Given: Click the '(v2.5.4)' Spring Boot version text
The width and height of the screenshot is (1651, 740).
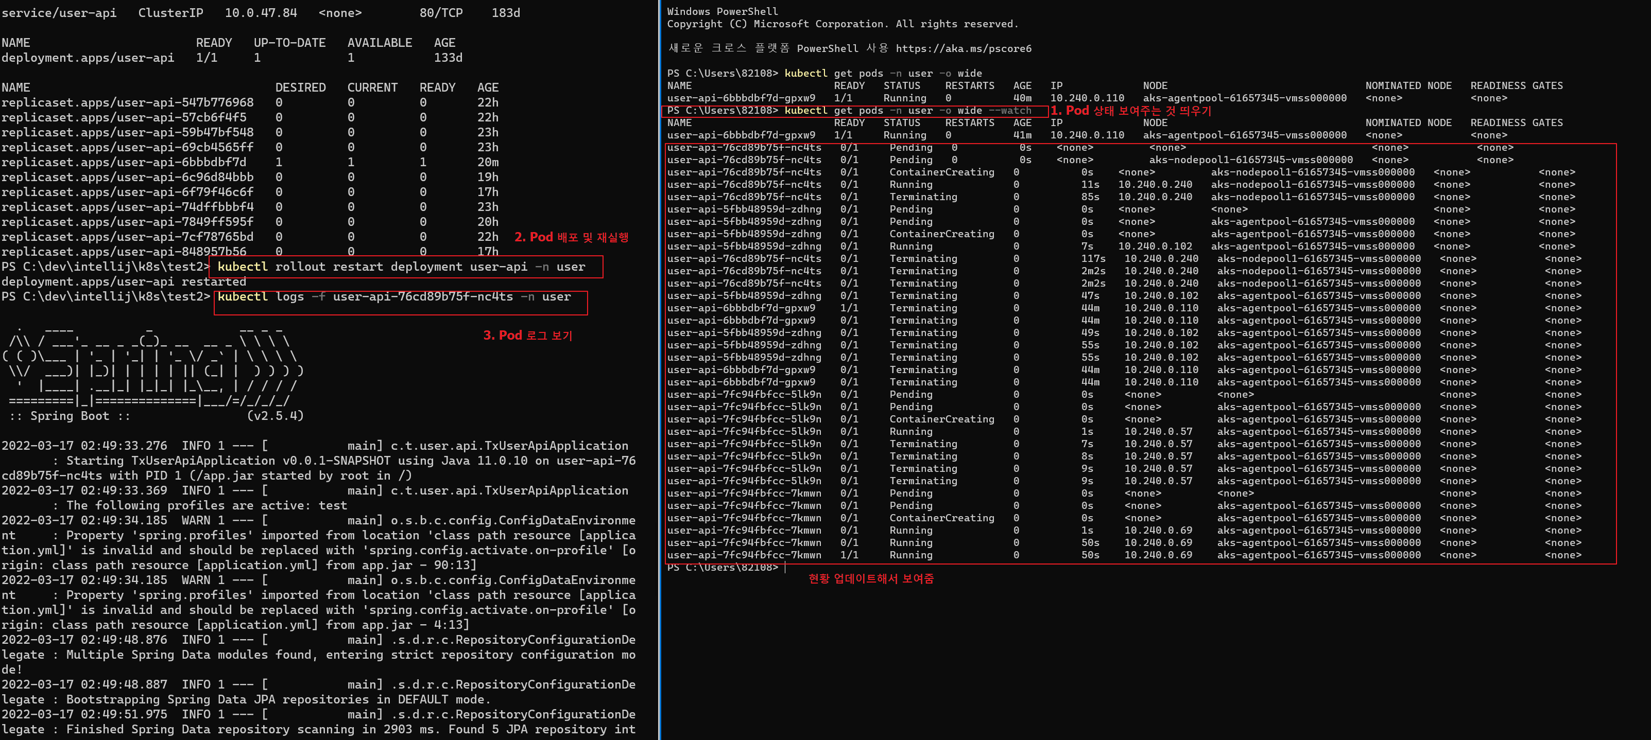Looking at the screenshot, I should click(275, 416).
